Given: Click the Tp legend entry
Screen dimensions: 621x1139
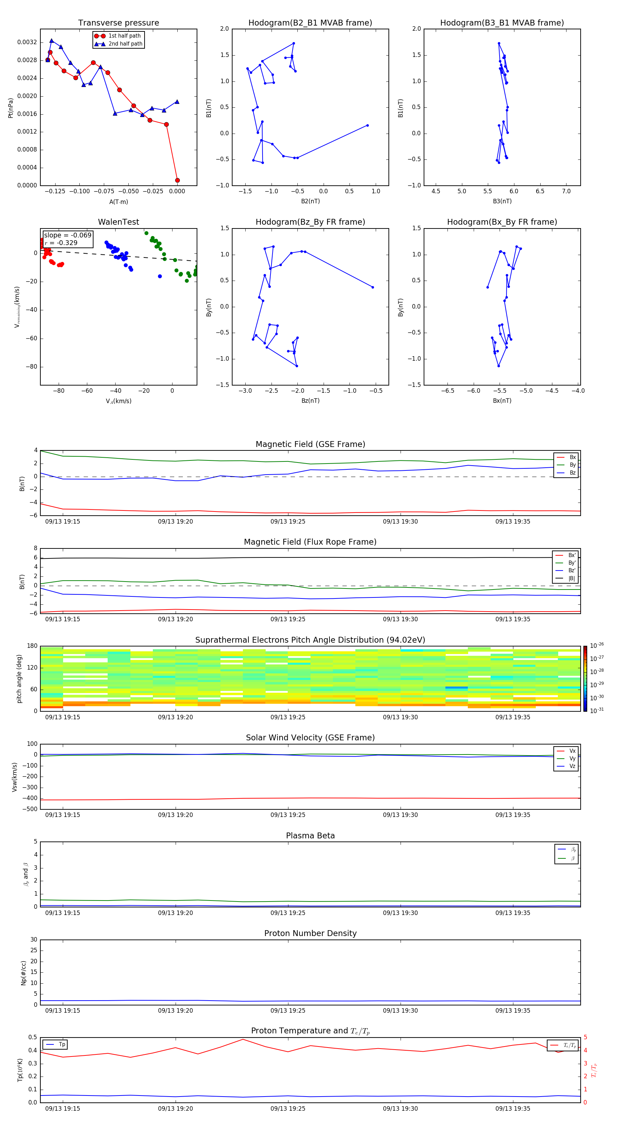Looking at the screenshot, I should pos(55,1044).
